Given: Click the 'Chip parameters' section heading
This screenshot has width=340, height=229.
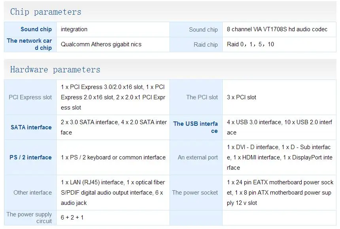Looking at the screenshot, I should point(45,12).
